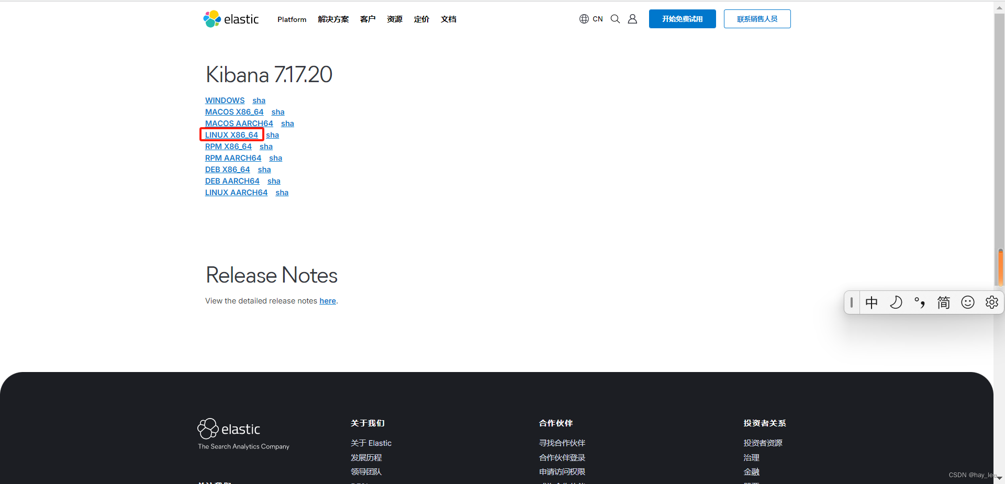Open the 发展历程 footer link
The width and height of the screenshot is (1005, 484).
[366, 457]
